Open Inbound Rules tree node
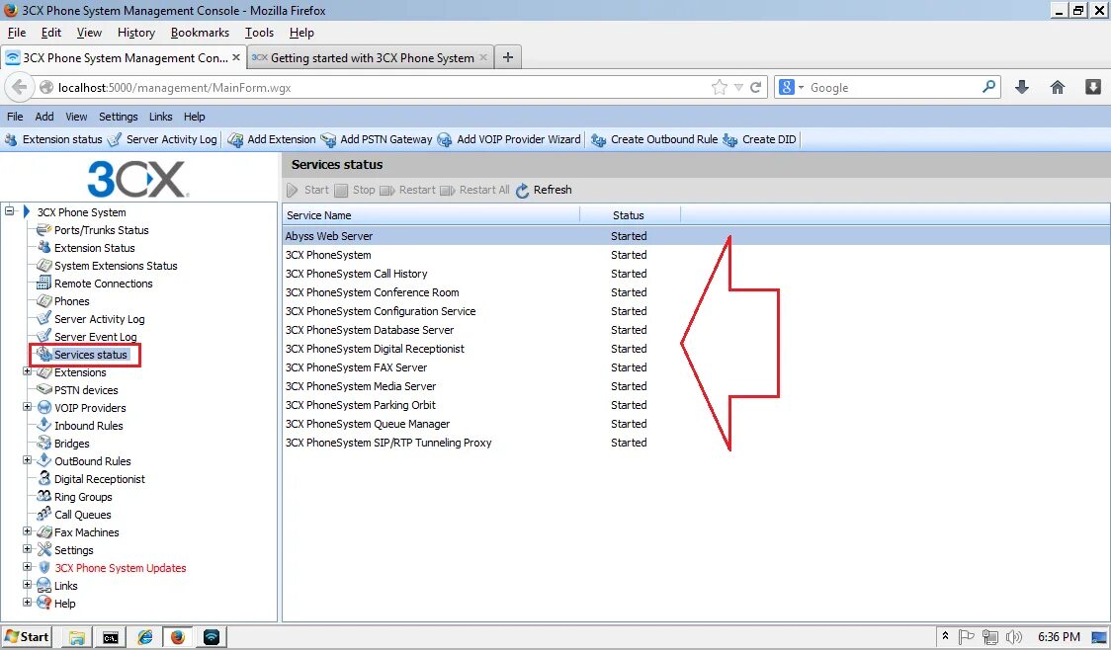Image resolution: width=1111 pixels, height=650 pixels. click(89, 426)
